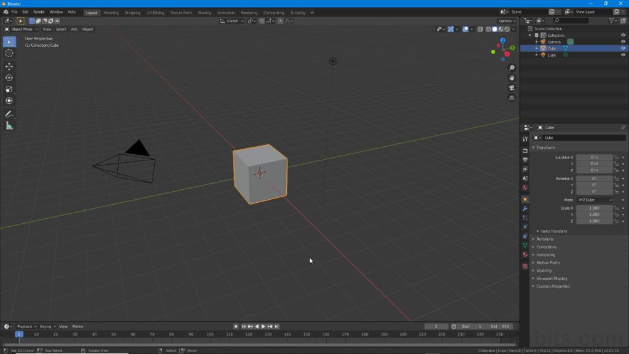This screenshot has width=629, height=354.
Task: Select the Cursor tool below Select Box
Action: tap(9, 53)
